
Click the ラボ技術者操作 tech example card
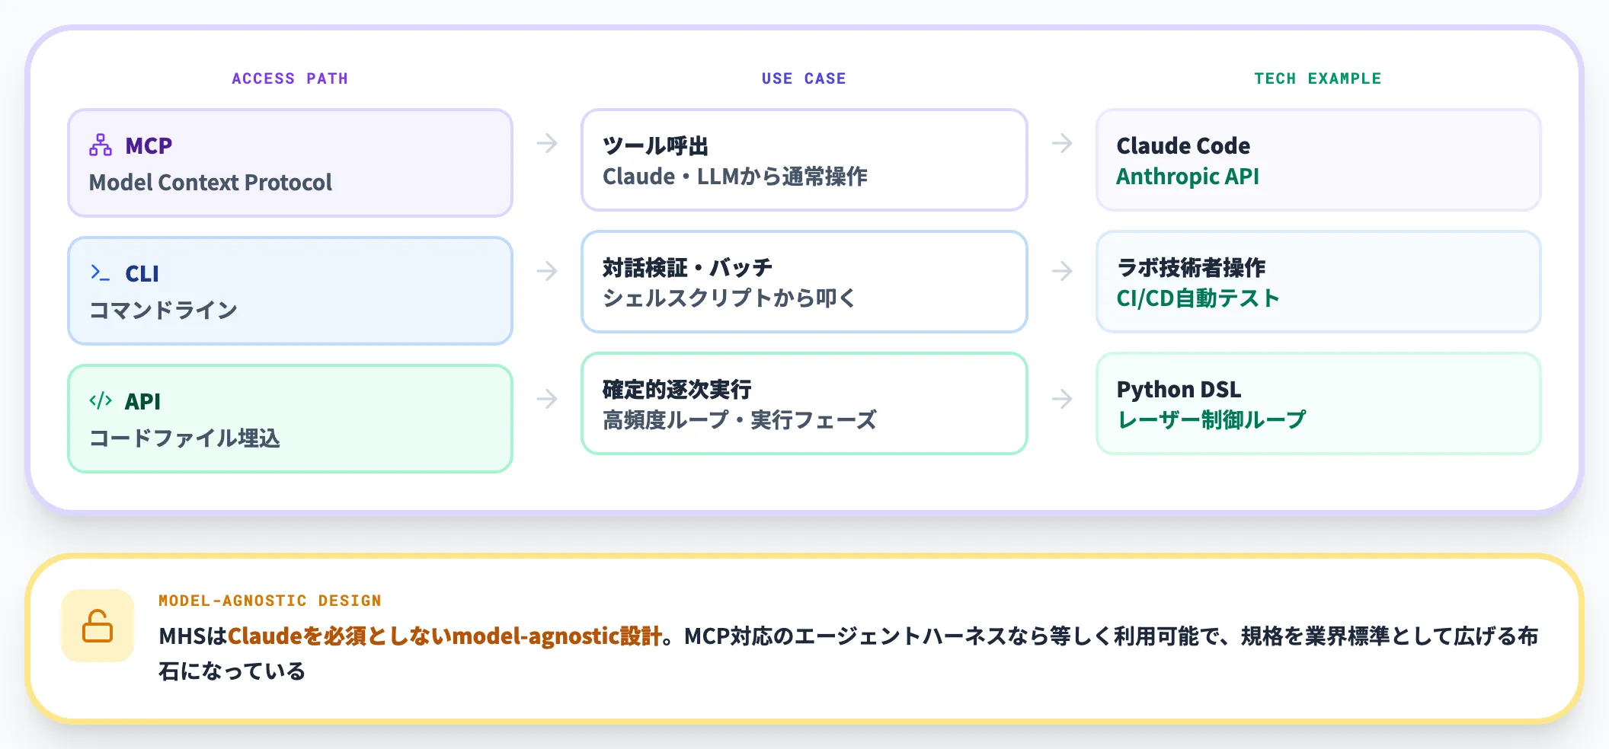1319,282
